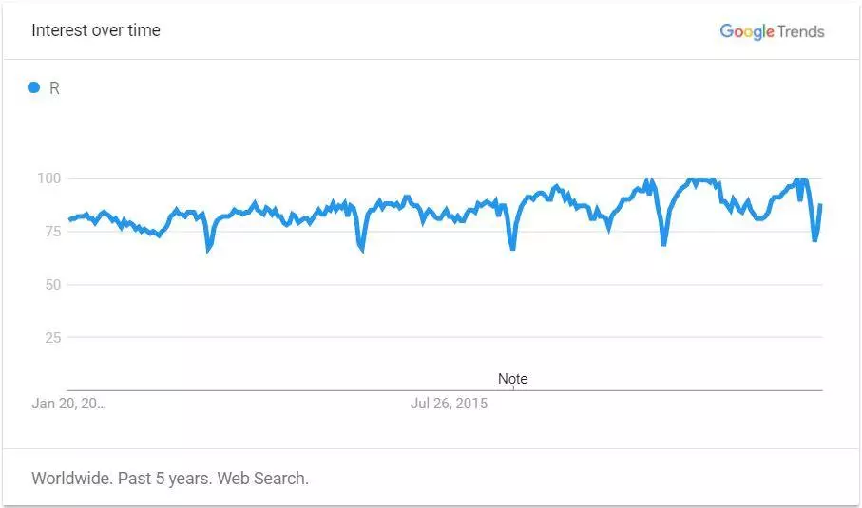Click the word Trends in the logo
Viewport: 862px width, 508px height.
[x=801, y=31]
